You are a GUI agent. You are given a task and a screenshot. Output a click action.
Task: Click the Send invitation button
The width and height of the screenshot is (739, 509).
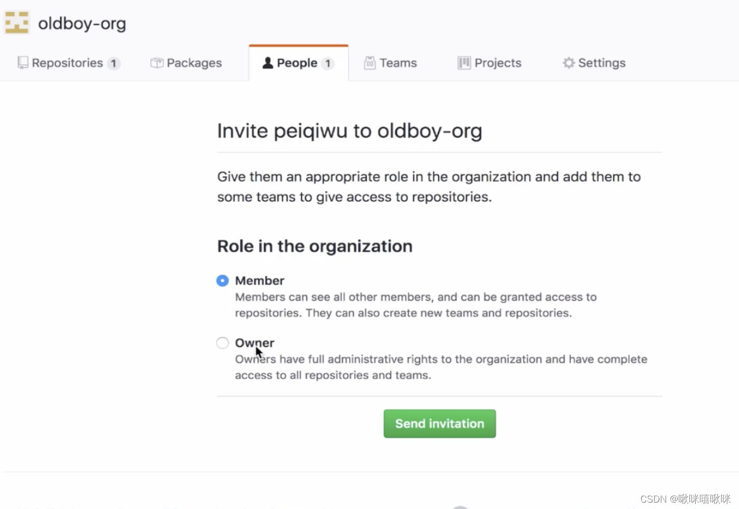[440, 424]
